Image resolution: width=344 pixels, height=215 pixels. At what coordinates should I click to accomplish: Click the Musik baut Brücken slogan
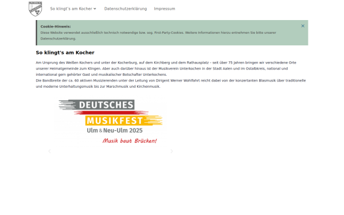click(x=130, y=140)
